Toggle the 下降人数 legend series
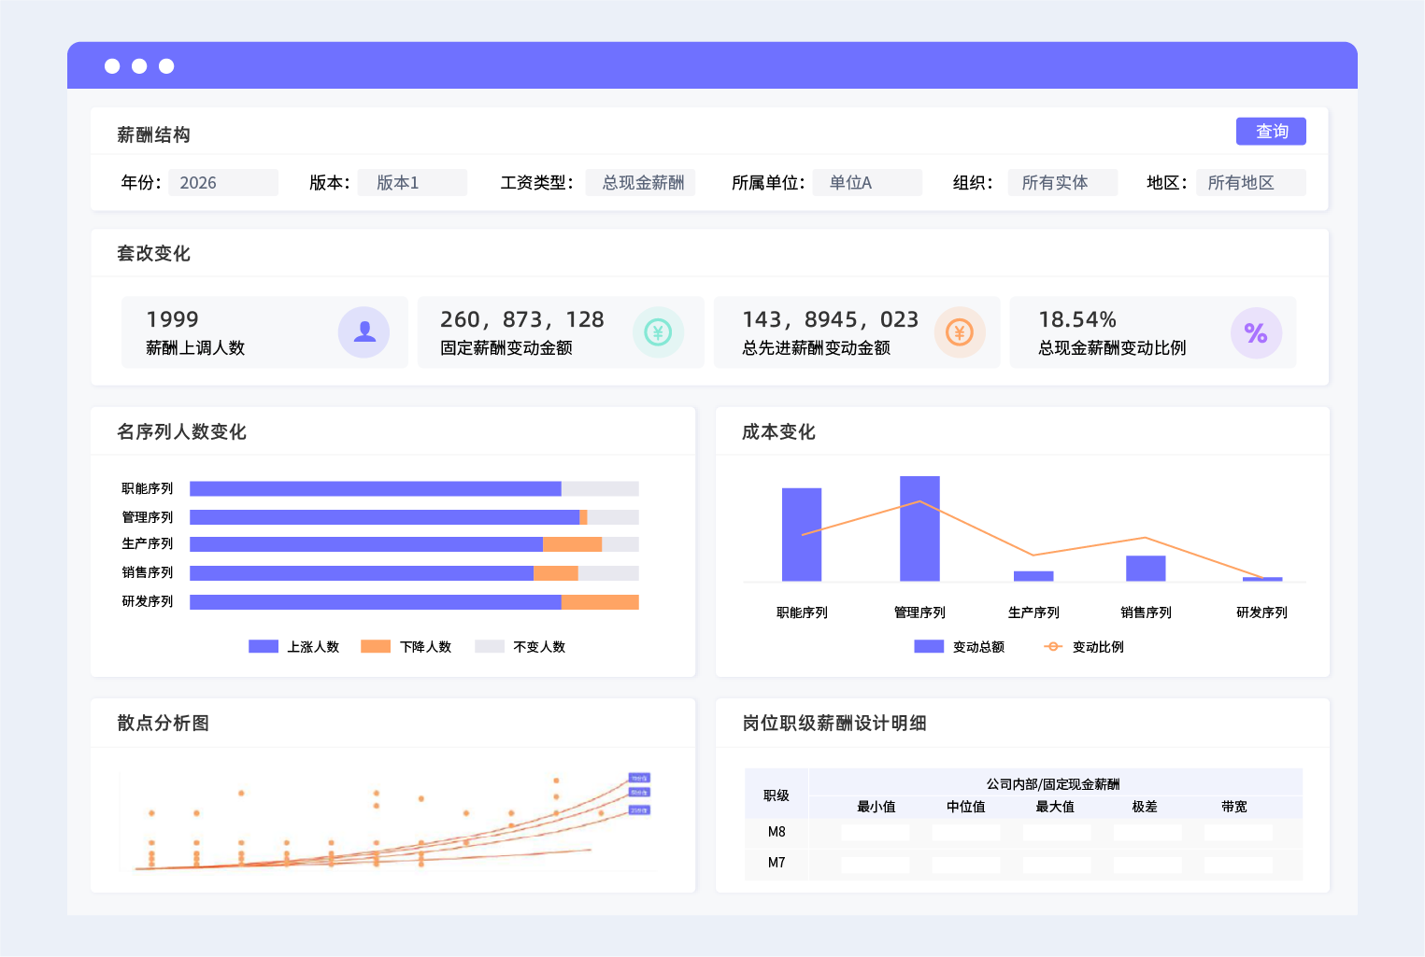The image size is (1425, 957). 406,646
